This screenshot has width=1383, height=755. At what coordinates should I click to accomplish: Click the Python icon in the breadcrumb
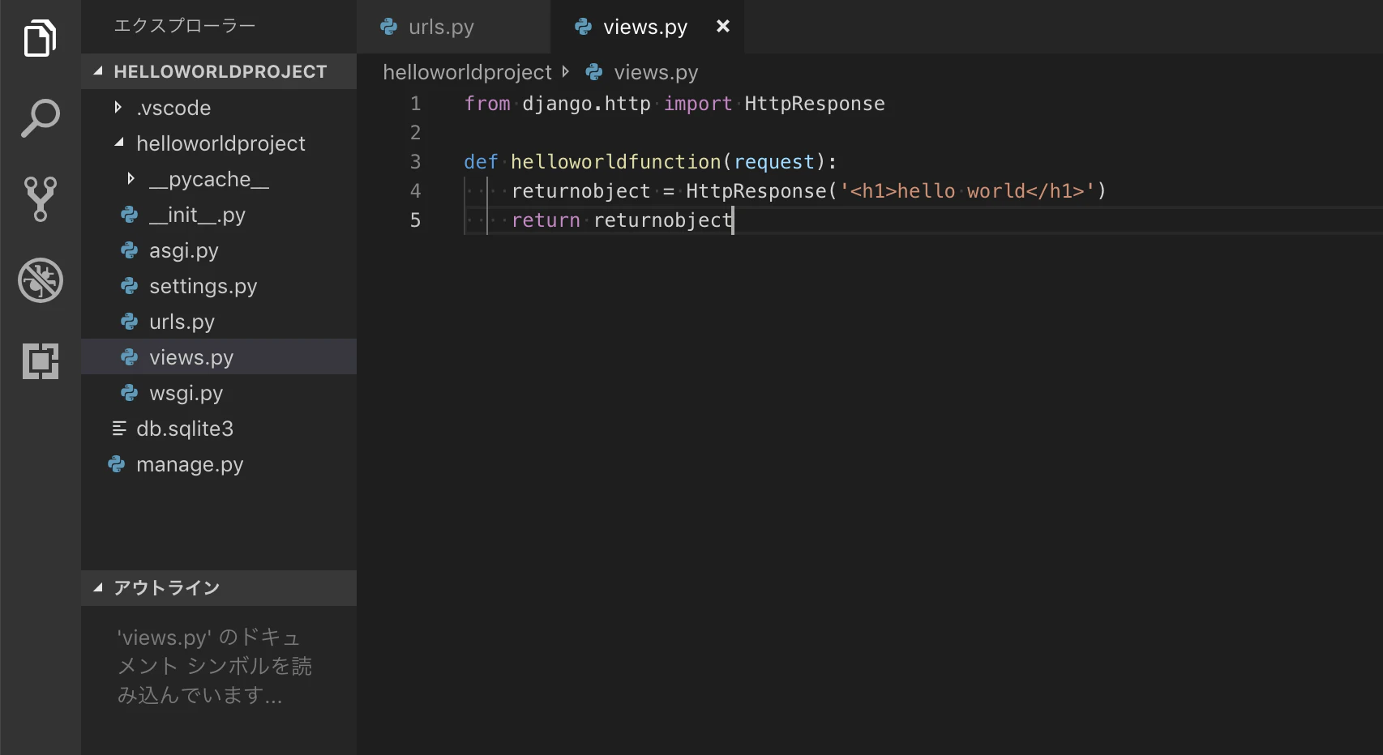[594, 72]
